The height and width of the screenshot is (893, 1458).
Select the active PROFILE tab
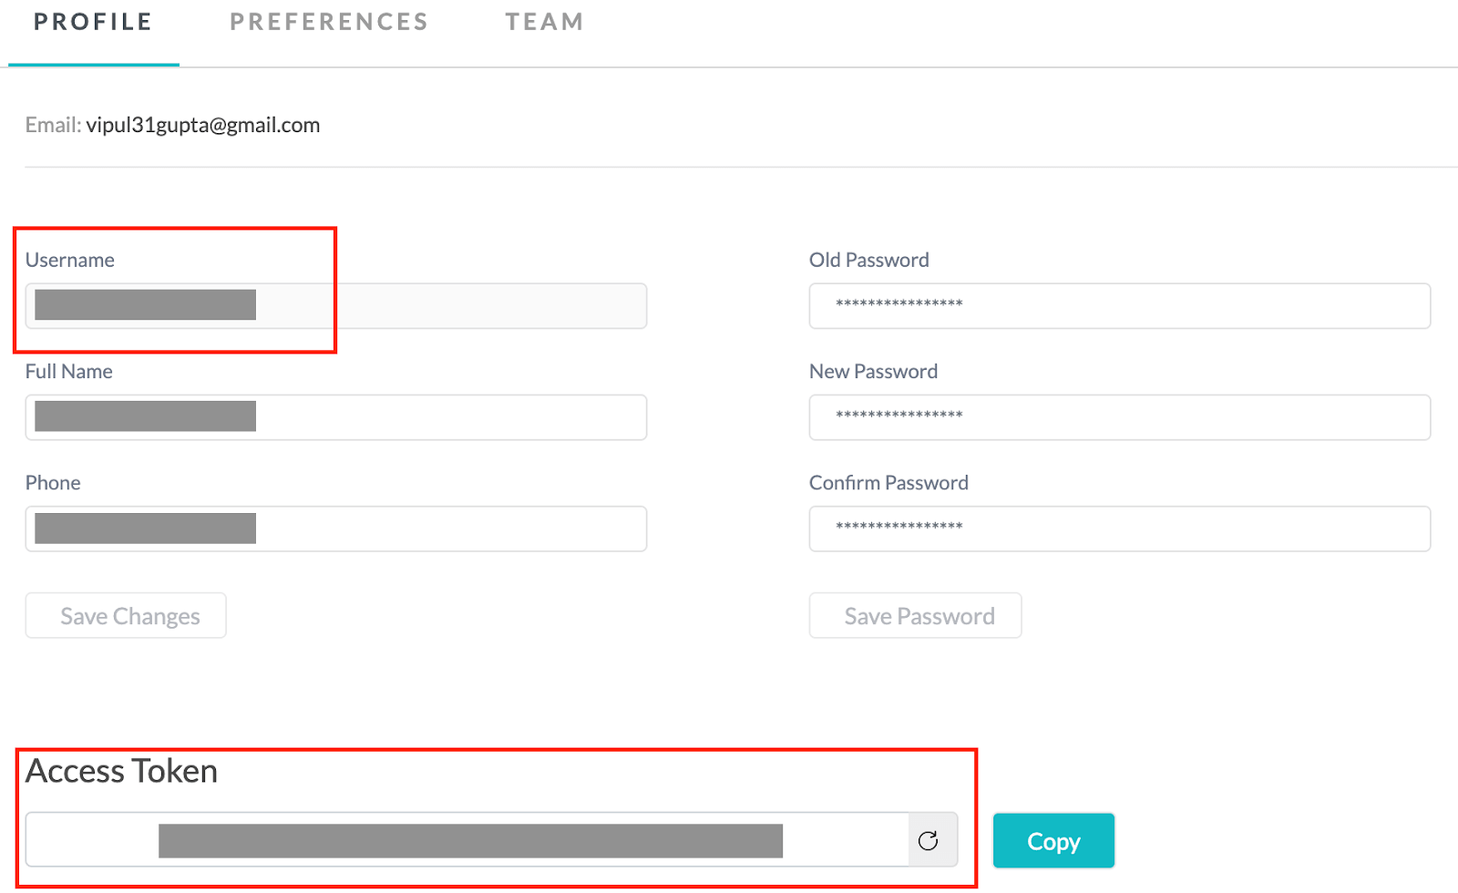click(91, 21)
